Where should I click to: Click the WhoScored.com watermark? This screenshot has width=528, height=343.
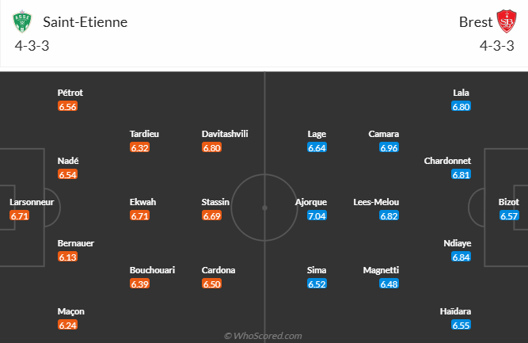[x=263, y=336]
